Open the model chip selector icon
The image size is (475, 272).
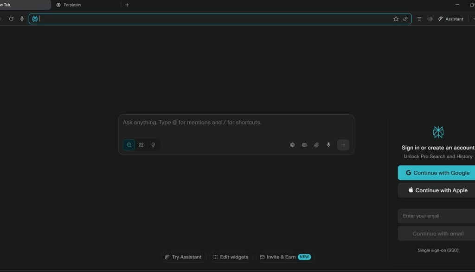[x=304, y=145]
